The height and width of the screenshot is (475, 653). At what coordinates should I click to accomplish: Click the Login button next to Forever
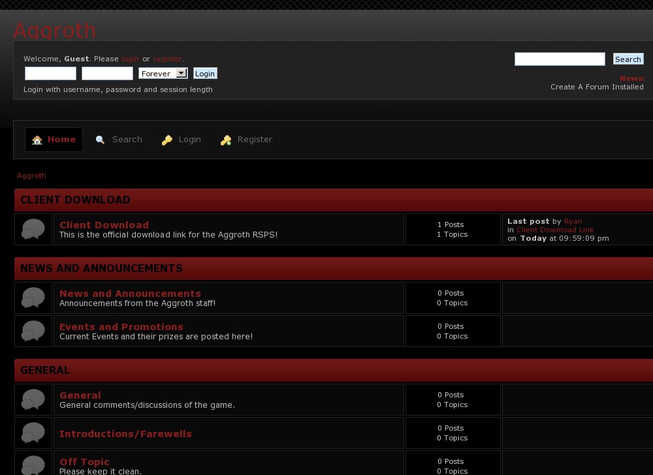[205, 73]
